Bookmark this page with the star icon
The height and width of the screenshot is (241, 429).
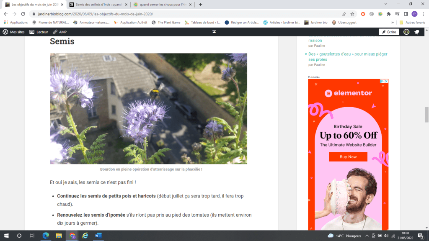pyautogui.click(x=352, y=14)
